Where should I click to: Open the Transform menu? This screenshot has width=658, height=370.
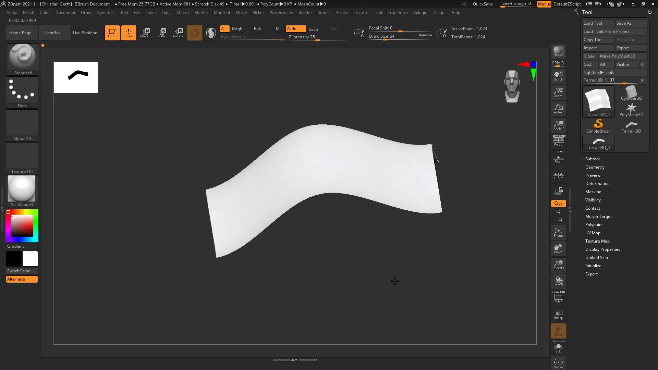[398, 13]
